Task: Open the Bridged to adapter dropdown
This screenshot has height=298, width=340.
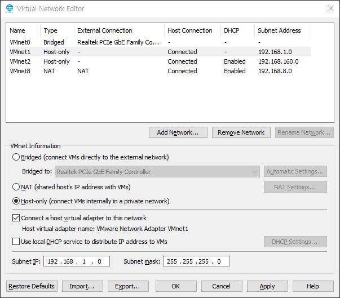Action: pyautogui.click(x=157, y=172)
